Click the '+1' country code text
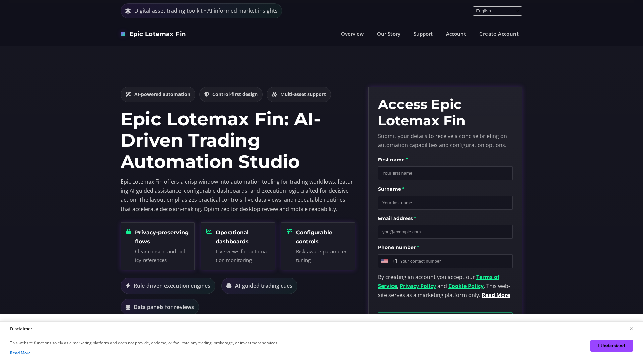The image size is (643, 361). coord(394,261)
